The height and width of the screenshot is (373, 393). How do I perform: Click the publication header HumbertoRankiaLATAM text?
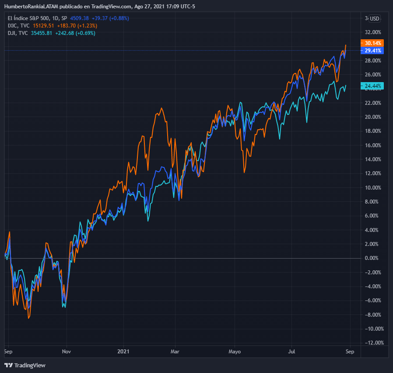[31, 7]
